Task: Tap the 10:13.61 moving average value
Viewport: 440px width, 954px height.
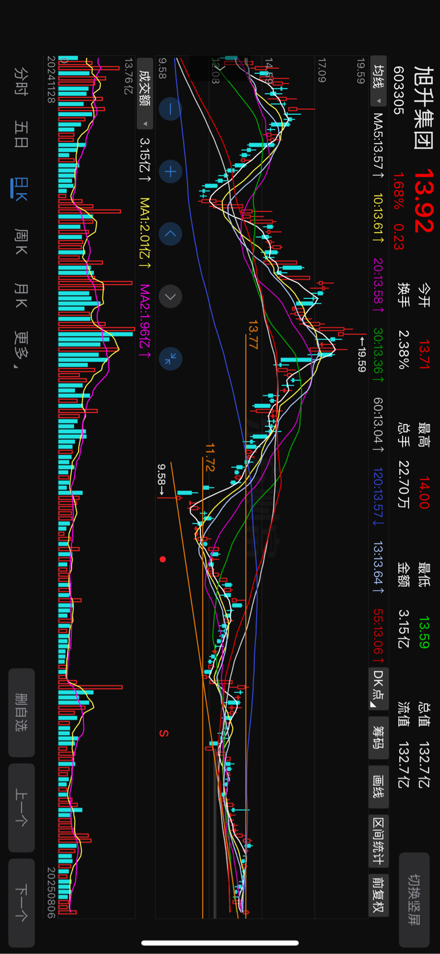Action: (x=378, y=218)
